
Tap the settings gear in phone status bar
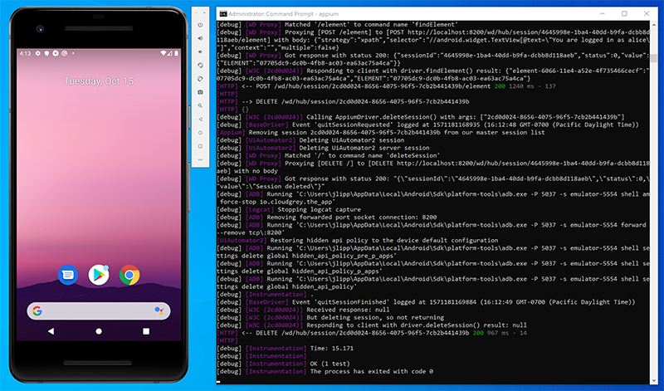tap(37, 53)
